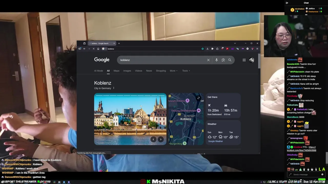Click the sidebar toggle icon in browser
The image size is (328, 184).
(80, 49)
